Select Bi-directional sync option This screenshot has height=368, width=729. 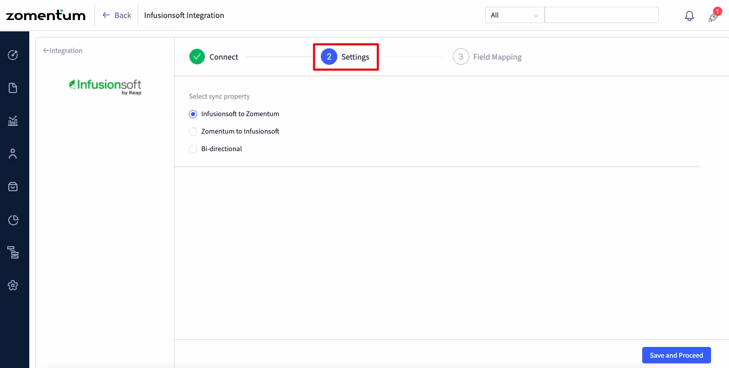click(x=216, y=149)
